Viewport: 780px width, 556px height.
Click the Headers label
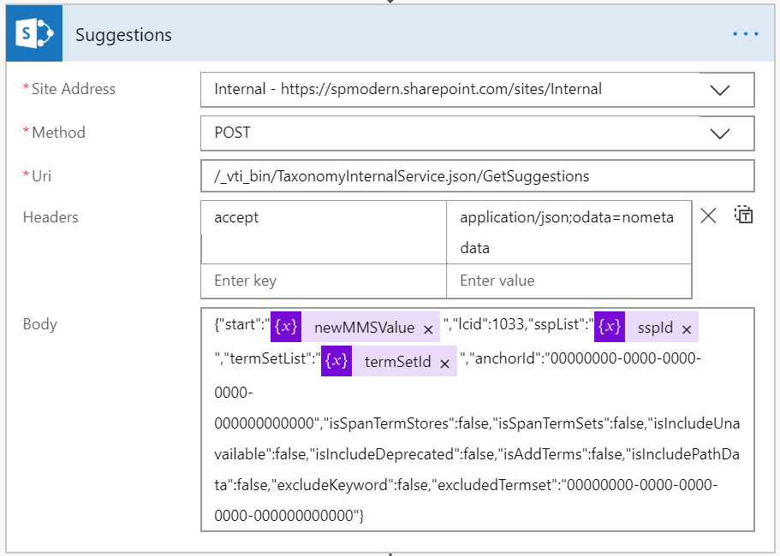51,217
